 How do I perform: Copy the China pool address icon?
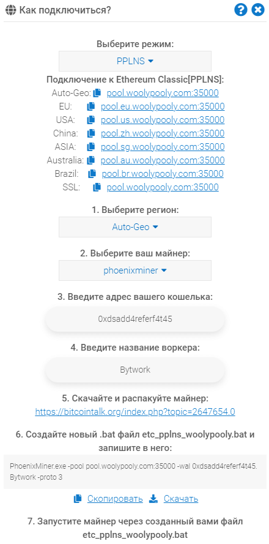(x=91, y=133)
